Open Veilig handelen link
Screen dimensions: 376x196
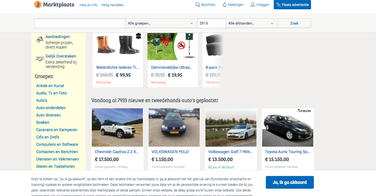click(x=112, y=5)
